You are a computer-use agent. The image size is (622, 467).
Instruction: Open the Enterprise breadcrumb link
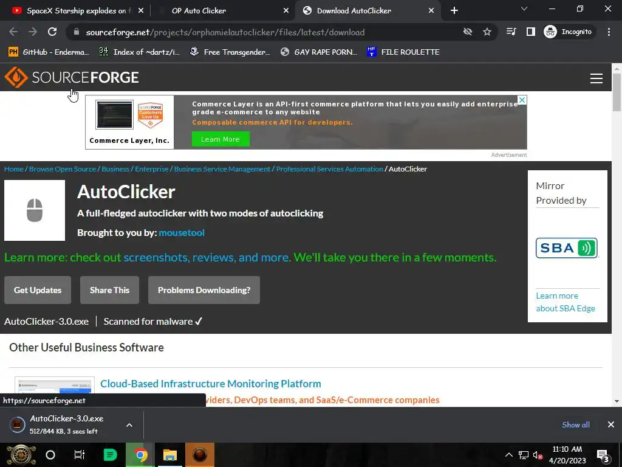(x=151, y=169)
